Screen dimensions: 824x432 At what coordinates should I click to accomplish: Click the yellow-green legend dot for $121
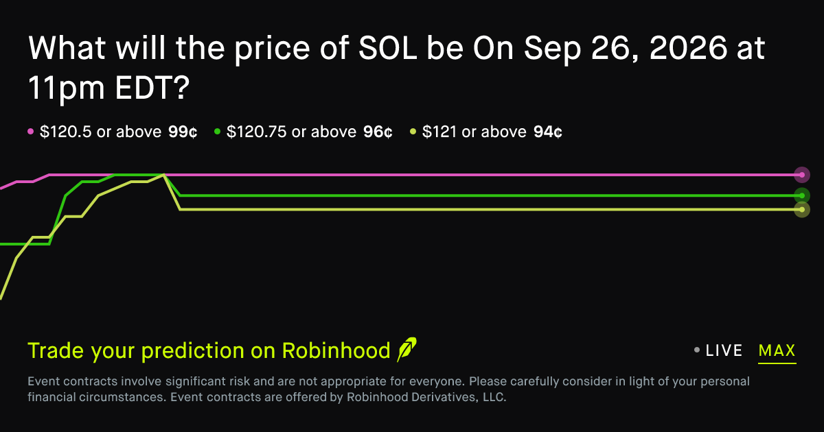413,132
